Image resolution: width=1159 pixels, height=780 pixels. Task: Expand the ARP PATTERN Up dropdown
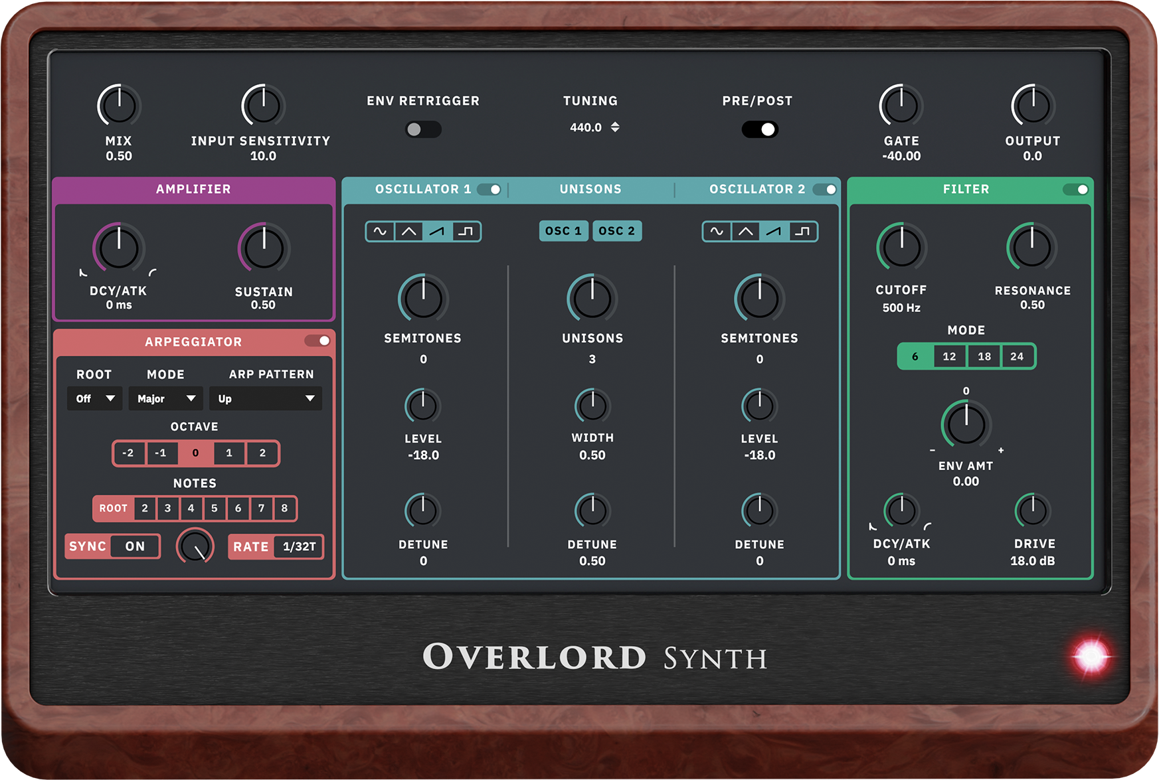pyautogui.click(x=266, y=398)
